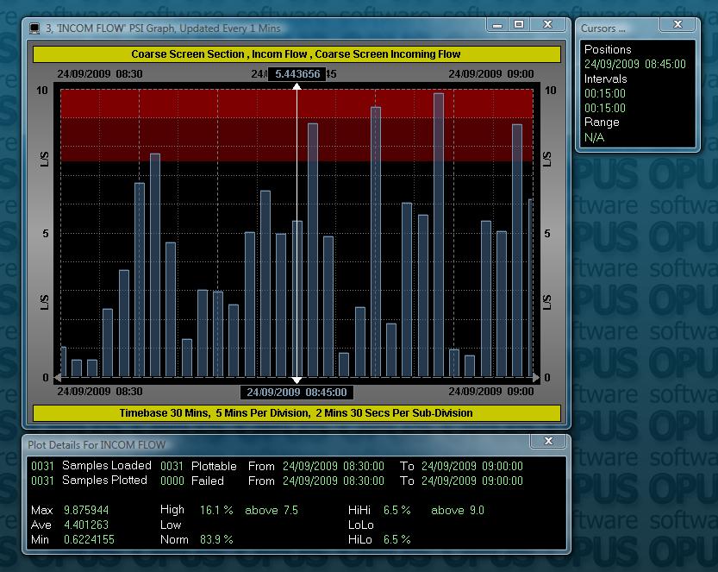Click the top-right axis label 24/09/2009 09:00
Viewport: 718px width, 572px height.
pyautogui.click(x=491, y=74)
